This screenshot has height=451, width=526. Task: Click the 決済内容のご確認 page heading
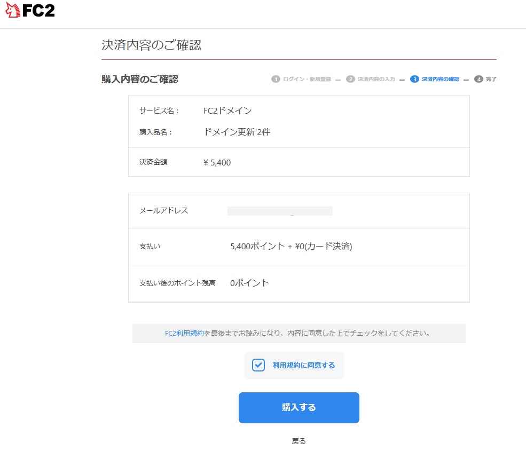pos(151,45)
